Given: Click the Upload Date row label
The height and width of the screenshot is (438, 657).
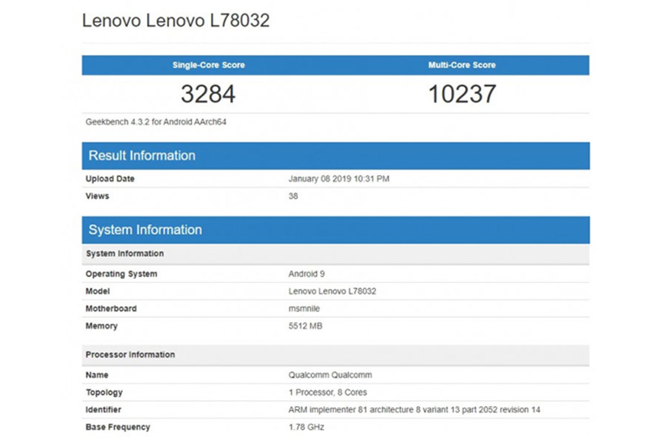Looking at the screenshot, I should pyautogui.click(x=110, y=179).
